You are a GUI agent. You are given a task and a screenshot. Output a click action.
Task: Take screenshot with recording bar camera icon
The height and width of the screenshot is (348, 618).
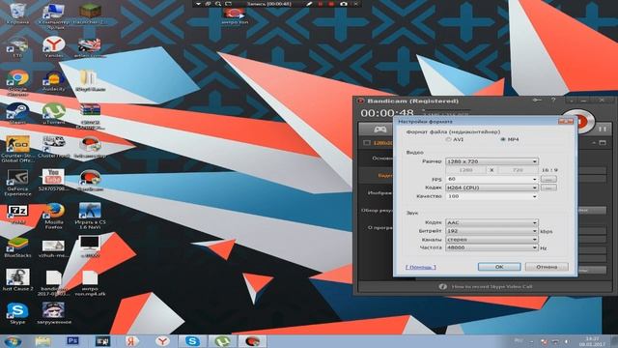pos(344,4)
